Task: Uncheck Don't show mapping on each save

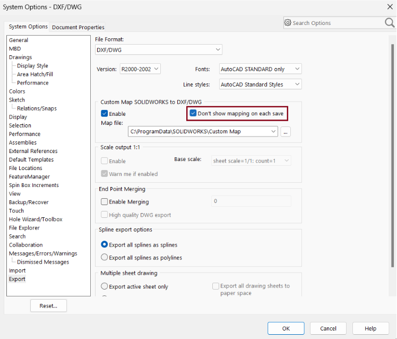Action: (194, 114)
